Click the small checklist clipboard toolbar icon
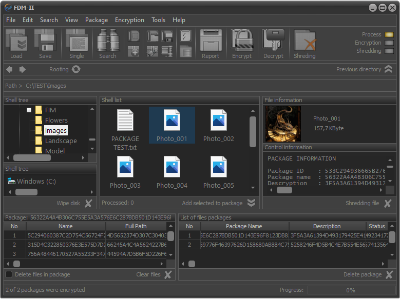 [x=185, y=36]
